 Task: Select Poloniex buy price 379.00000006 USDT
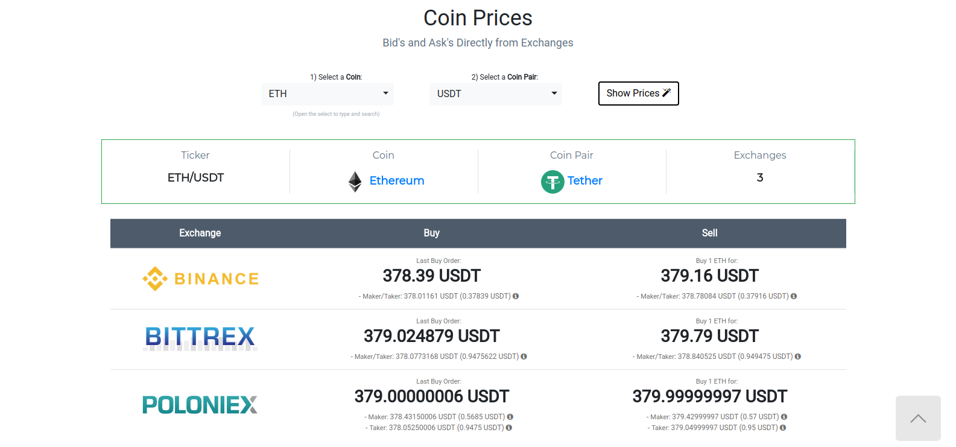point(432,396)
